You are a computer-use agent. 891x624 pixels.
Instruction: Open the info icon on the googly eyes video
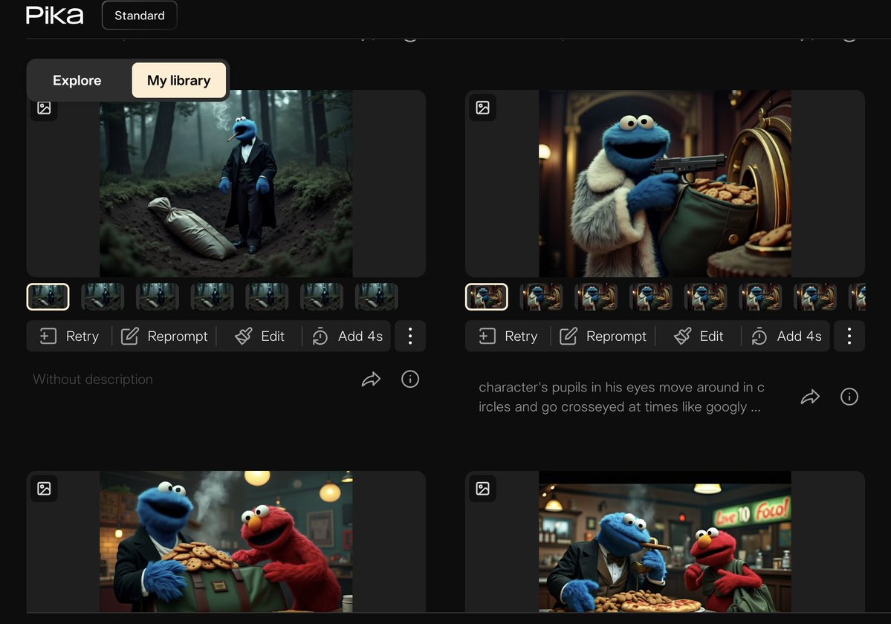coord(849,397)
